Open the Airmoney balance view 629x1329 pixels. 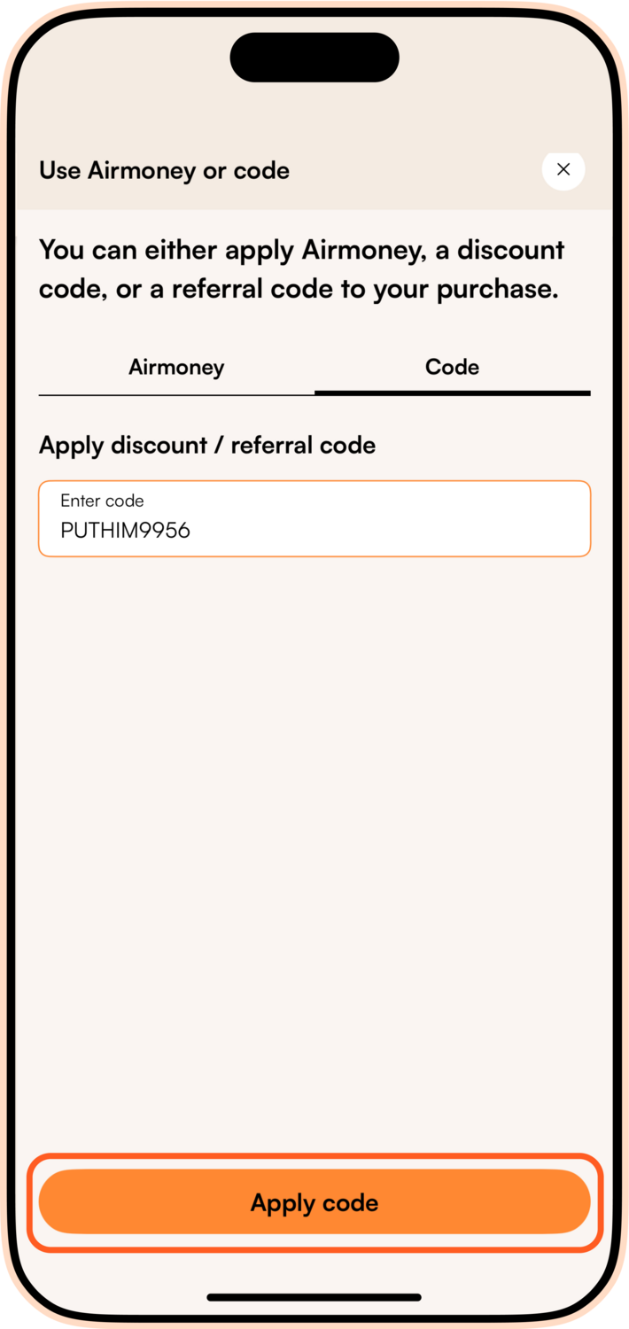(x=175, y=367)
